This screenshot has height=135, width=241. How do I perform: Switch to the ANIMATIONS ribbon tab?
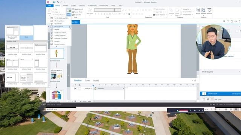(104, 6)
